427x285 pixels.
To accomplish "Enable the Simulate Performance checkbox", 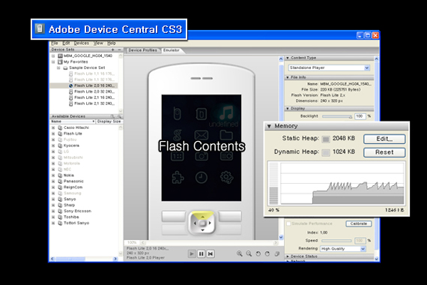I will 288,223.
